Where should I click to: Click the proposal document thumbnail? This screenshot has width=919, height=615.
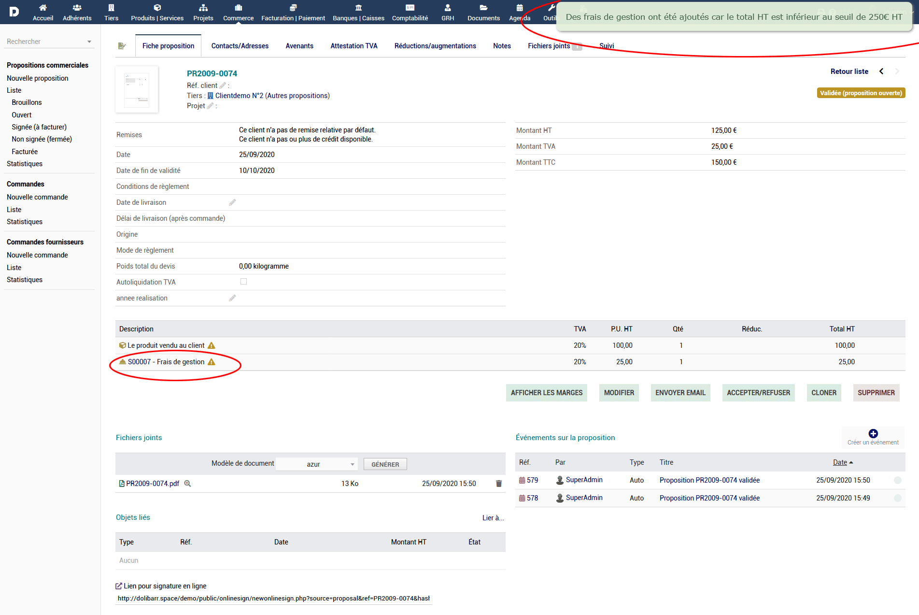(x=137, y=89)
